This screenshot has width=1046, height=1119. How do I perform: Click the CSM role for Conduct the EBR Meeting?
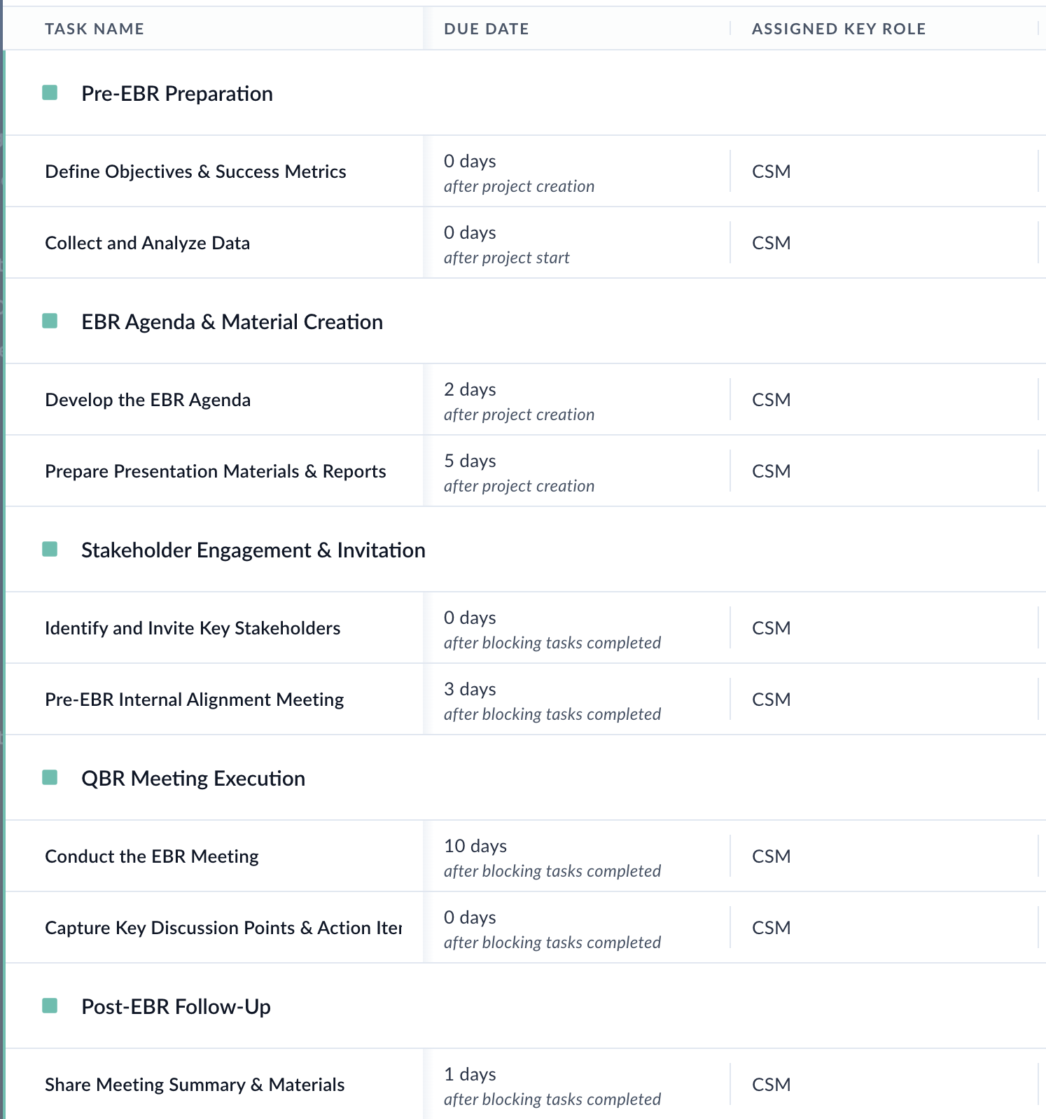771,856
